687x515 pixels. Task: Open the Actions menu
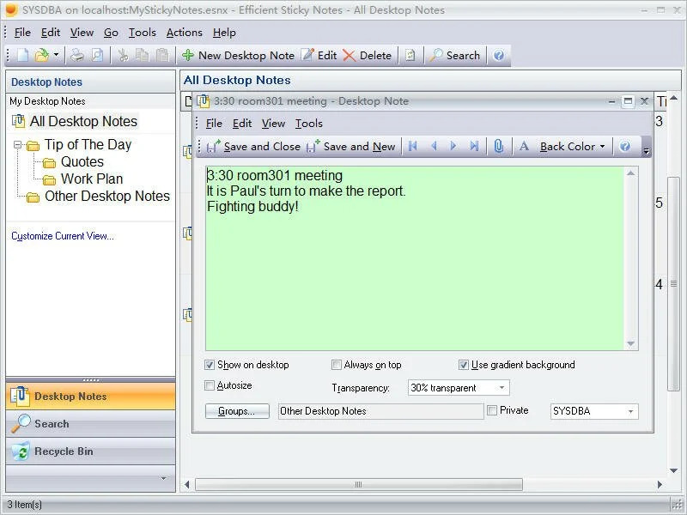coord(184,33)
